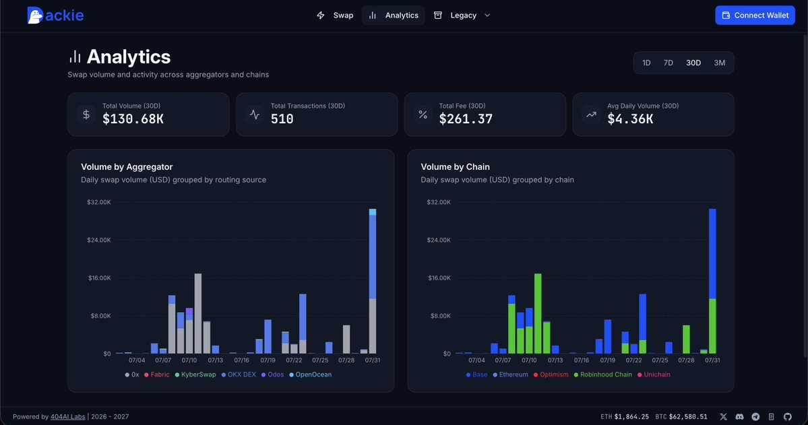Select the 1D time range

coord(646,63)
